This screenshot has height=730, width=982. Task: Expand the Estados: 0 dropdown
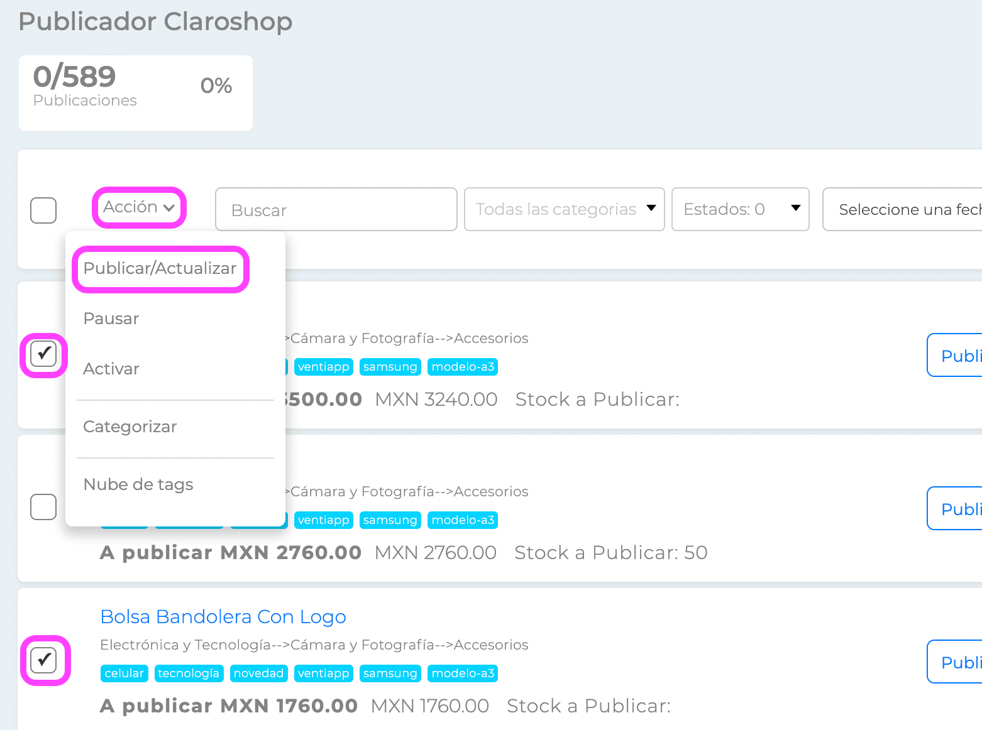coord(741,209)
